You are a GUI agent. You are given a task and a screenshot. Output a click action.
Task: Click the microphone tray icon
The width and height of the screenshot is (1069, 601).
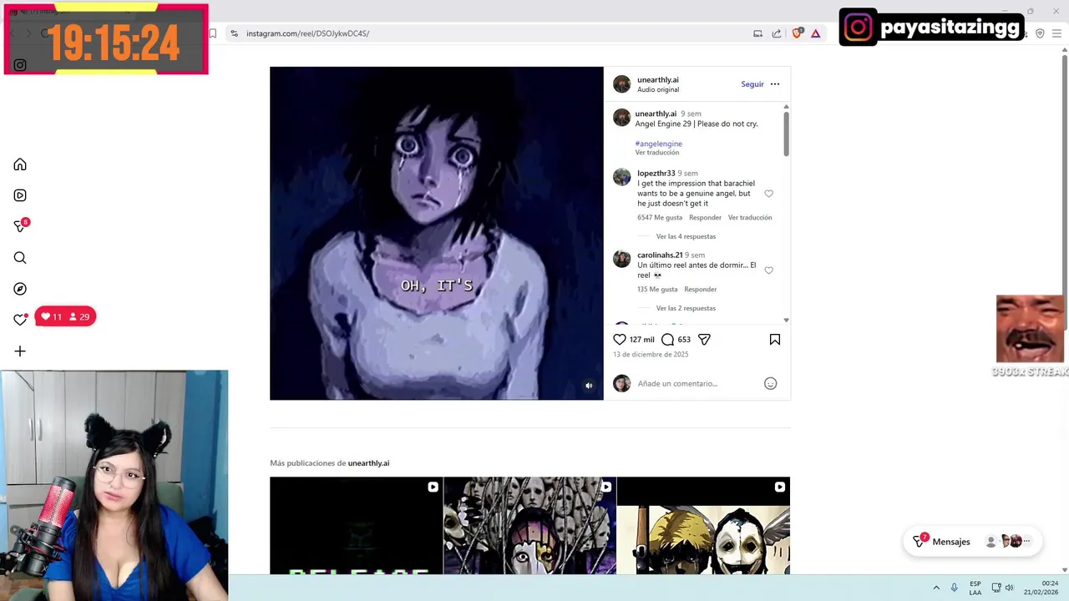click(955, 588)
